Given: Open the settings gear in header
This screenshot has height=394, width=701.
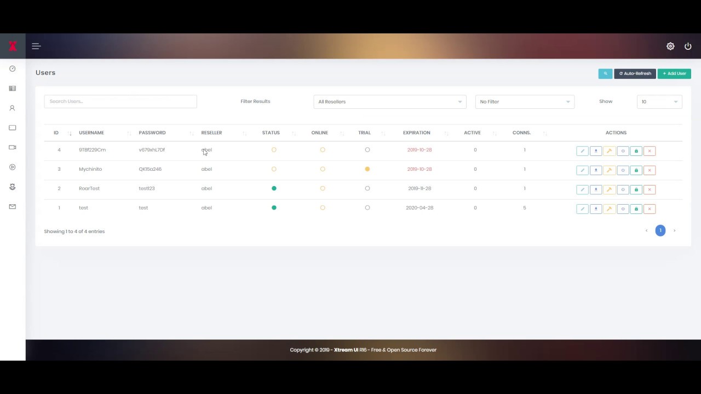Looking at the screenshot, I should pyautogui.click(x=670, y=46).
